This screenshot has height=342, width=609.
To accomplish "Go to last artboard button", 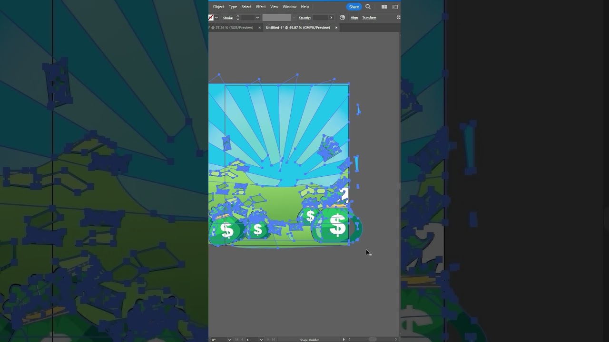I will 274,340.
